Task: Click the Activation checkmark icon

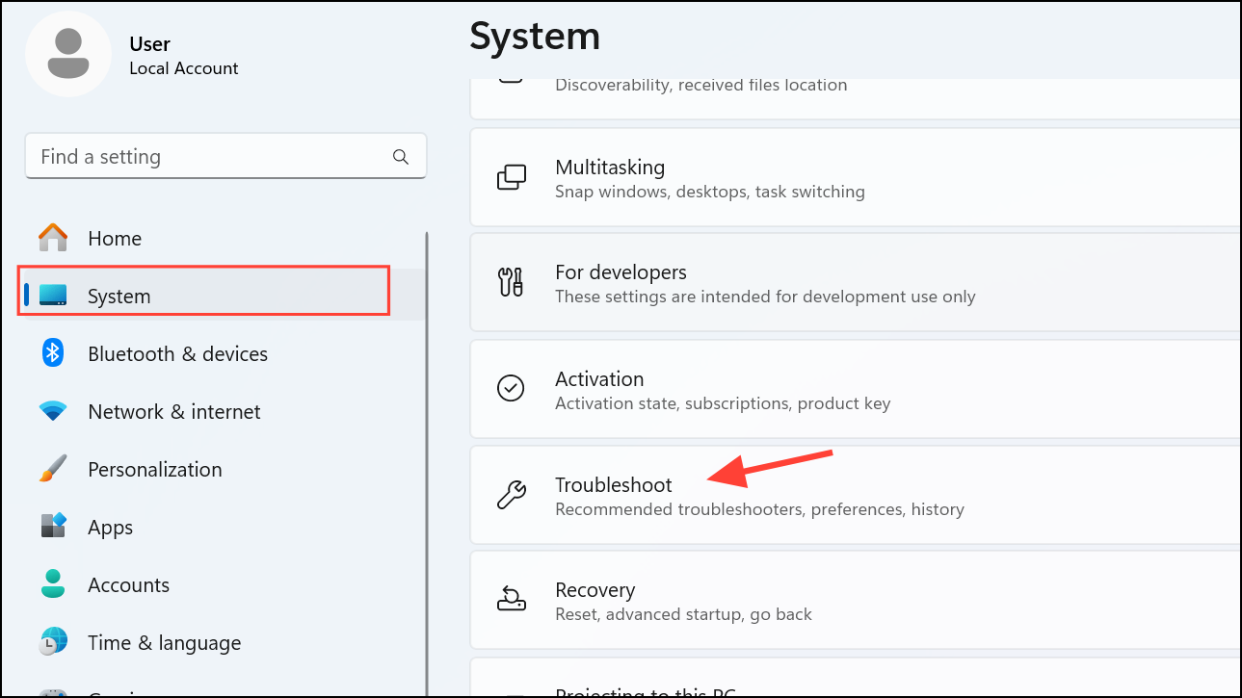Action: click(511, 388)
